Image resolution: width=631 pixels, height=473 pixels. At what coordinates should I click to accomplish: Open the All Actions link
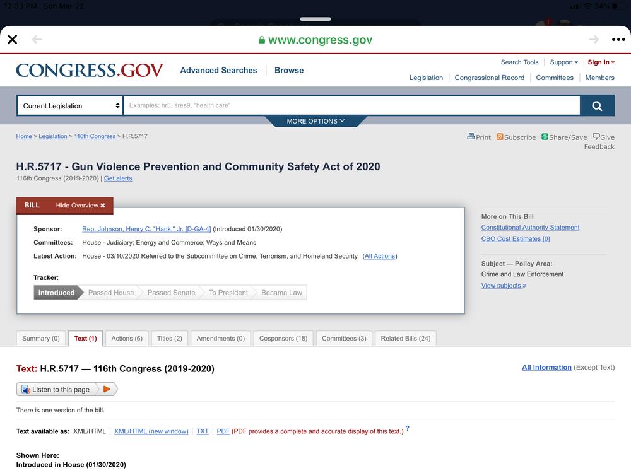tap(380, 256)
